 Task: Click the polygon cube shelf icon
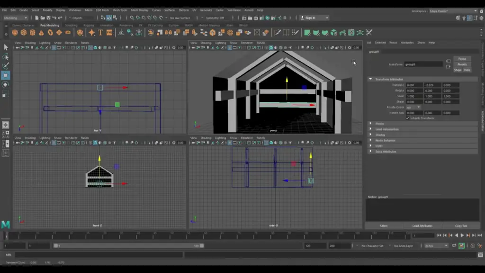(x=24, y=33)
